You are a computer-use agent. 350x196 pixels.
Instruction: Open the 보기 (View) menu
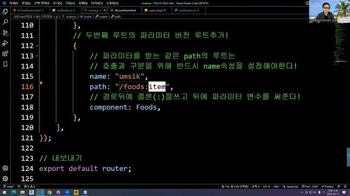coord(57,3)
